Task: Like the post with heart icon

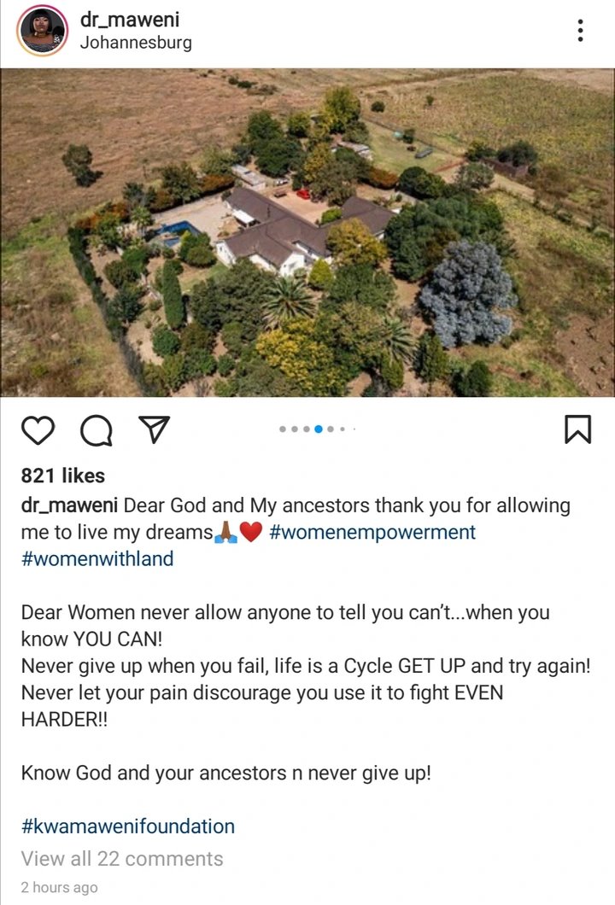Action: click(38, 430)
